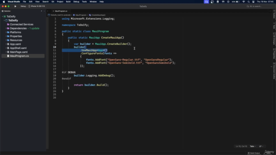Image resolution: width=276 pixels, height=155 pixels.
Task: Open the Tabs indentation dropdown
Action: tap(253, 146)
